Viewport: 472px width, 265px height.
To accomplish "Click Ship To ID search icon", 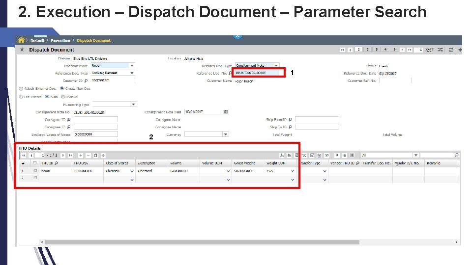I will 290,127.
